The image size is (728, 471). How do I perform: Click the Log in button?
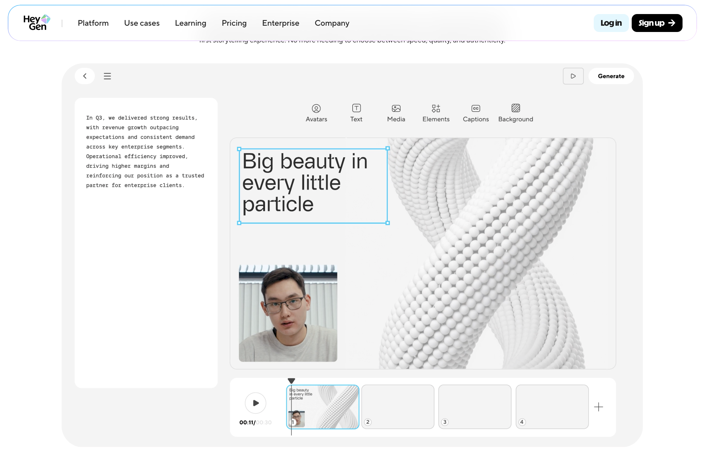(x=610, y=23)
